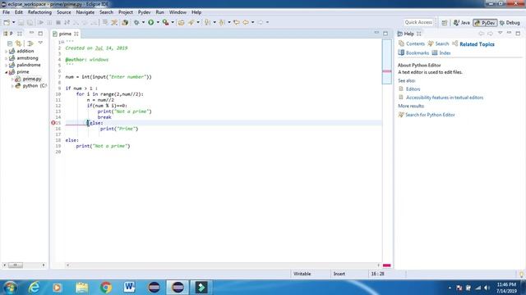This screenshot has width=526, height=295.
Task: Click the green Run button icon
Action: 151,22
